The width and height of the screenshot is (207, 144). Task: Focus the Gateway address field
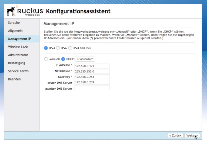point(92,77)
